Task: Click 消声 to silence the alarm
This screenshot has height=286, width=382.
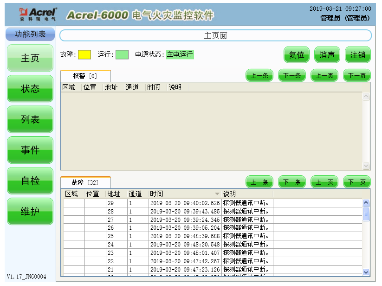Action: [x=327, y=55]
